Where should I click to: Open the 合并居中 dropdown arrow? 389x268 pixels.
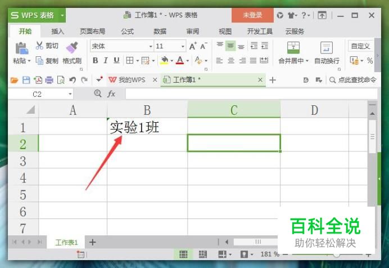(x=307, y=61)
